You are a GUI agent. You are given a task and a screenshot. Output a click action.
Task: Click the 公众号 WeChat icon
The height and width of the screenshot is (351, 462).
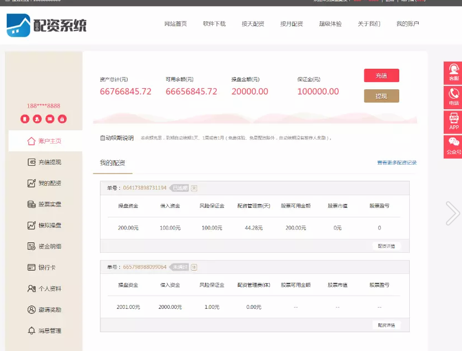454,146
